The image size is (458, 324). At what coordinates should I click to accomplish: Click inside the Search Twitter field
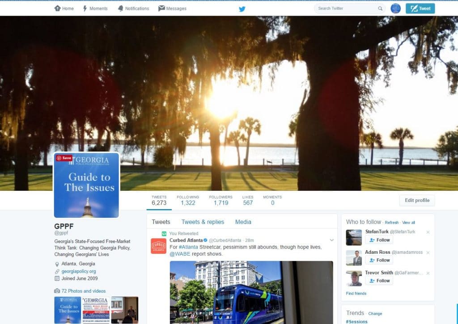(347, 8)
